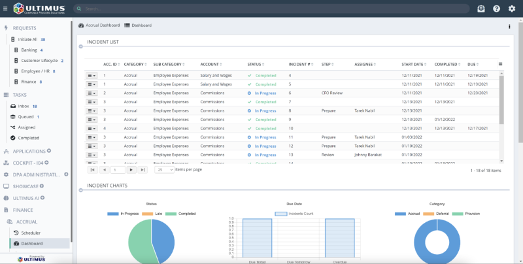This screenshot has height=264, width=523.
Task: Go to last page of incident list
Action: click(143, 170)
